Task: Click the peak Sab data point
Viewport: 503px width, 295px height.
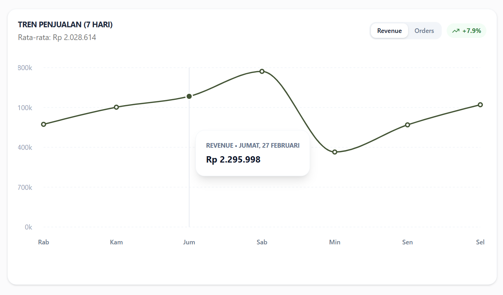Action: (x=262, y=71)
